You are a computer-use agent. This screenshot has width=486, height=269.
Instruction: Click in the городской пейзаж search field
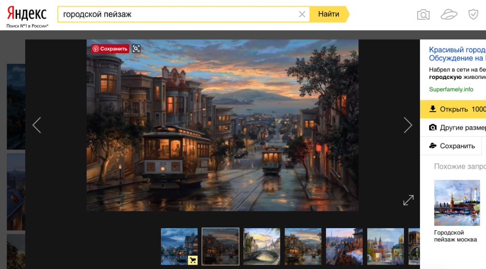(180, 14)
